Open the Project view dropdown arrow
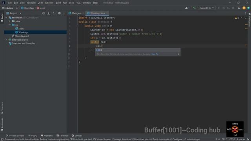Viewport: 251px width, 141px height. pos(20,13)
